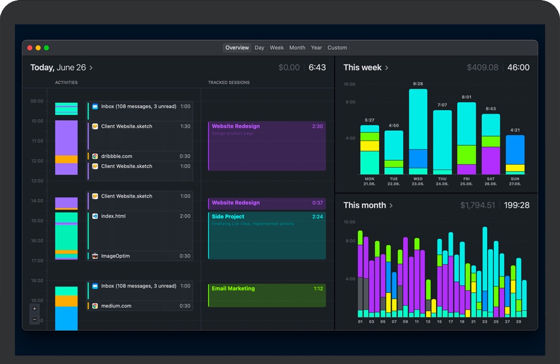
Task: Click the SAT 26.06. weekly bar
Action: (491, 144)
